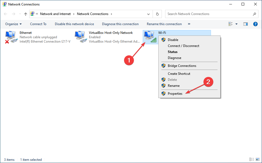Click '3 items' count in status bar
Screen dimensions: 262x163
(9, 160)
